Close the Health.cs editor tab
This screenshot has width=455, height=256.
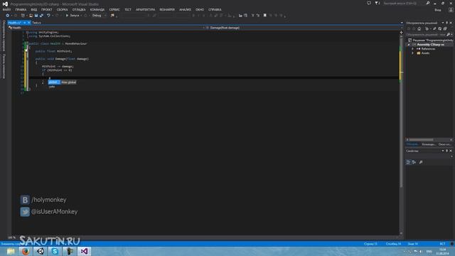pos(28,23)
